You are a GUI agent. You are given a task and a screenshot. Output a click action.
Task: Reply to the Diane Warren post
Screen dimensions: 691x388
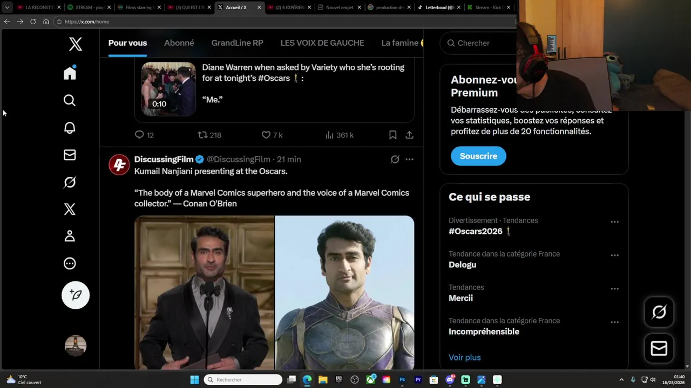pos(144,135)
